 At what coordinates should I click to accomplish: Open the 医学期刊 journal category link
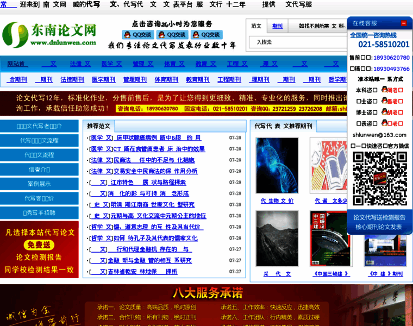(103, 79)
